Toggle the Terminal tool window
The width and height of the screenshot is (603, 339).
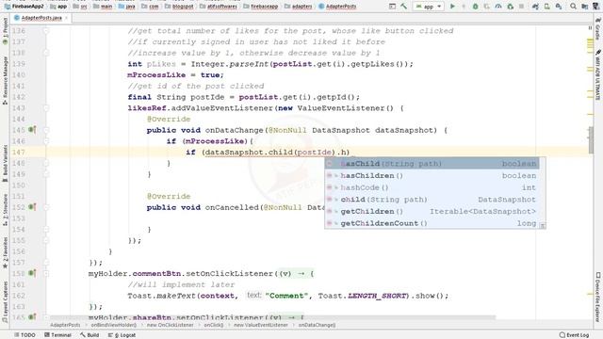pyautogui.click(x=57, y=335)
